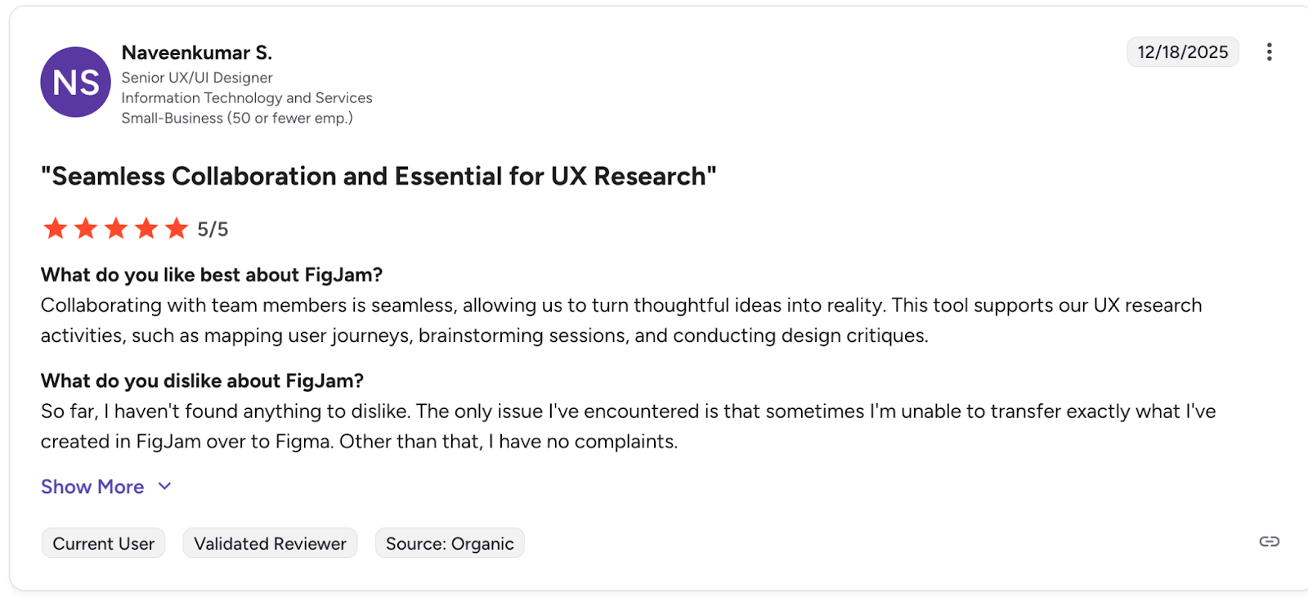
Task: Select the fourth rating star
Action: pyautogui.click(x=146, y=228)
